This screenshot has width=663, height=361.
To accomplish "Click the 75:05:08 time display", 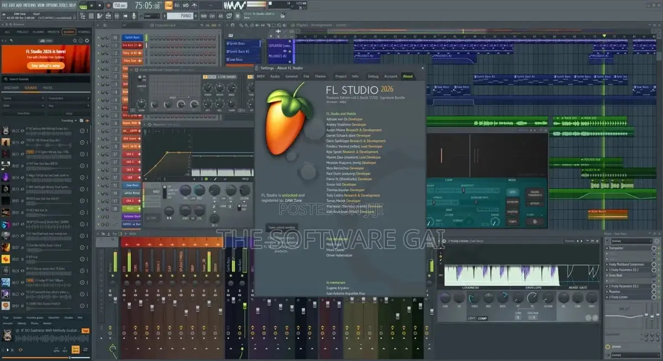I will pos(147,6).
